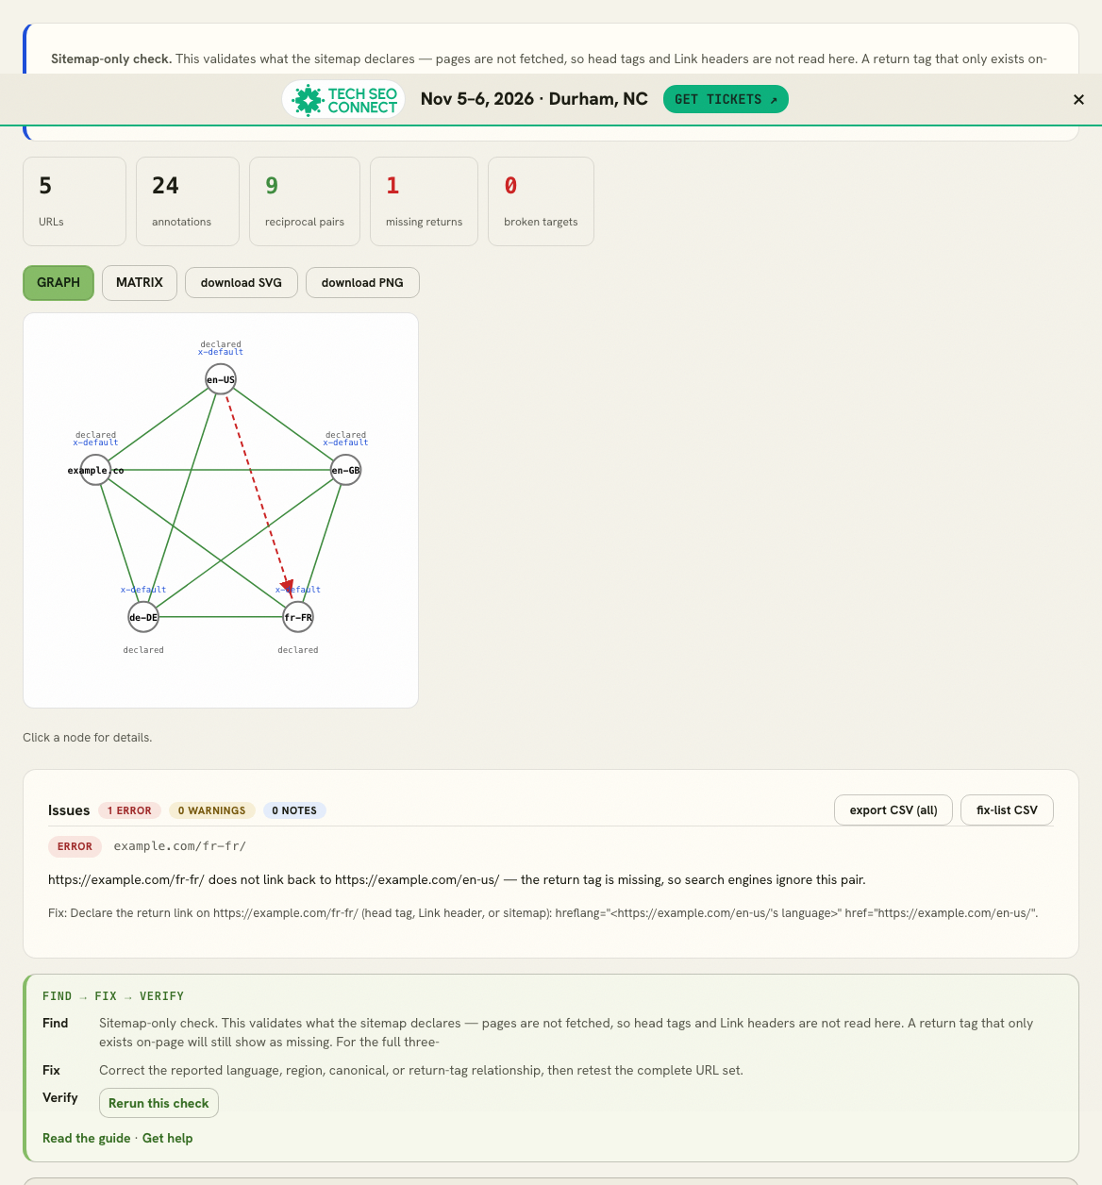This screenshot has width=1102, height=1185.
Task: Select the en-GB graph node
Action: coord(345,470)
